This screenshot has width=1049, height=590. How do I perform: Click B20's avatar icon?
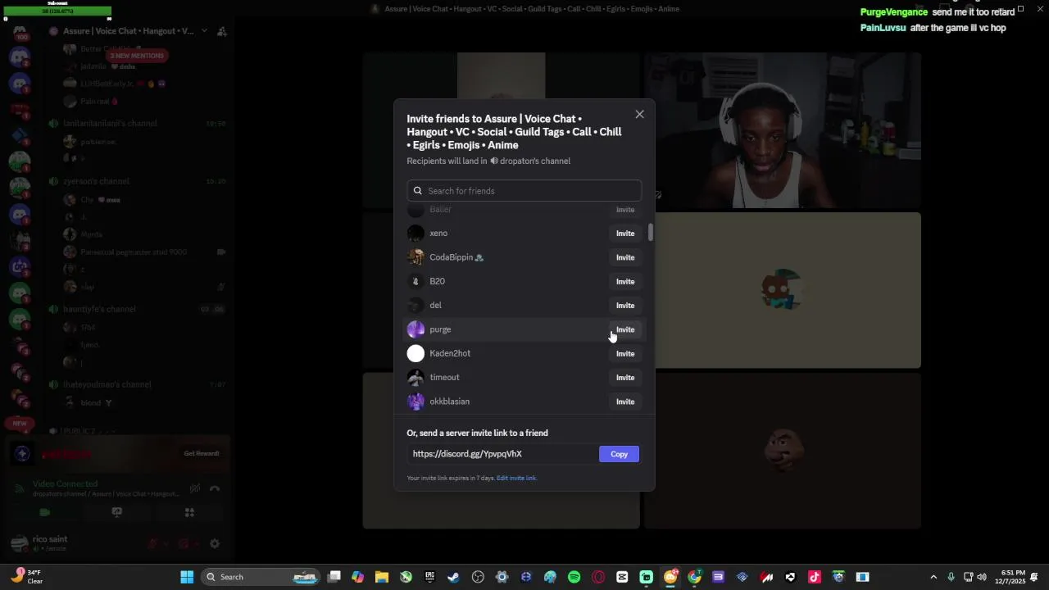click(416, 281)
